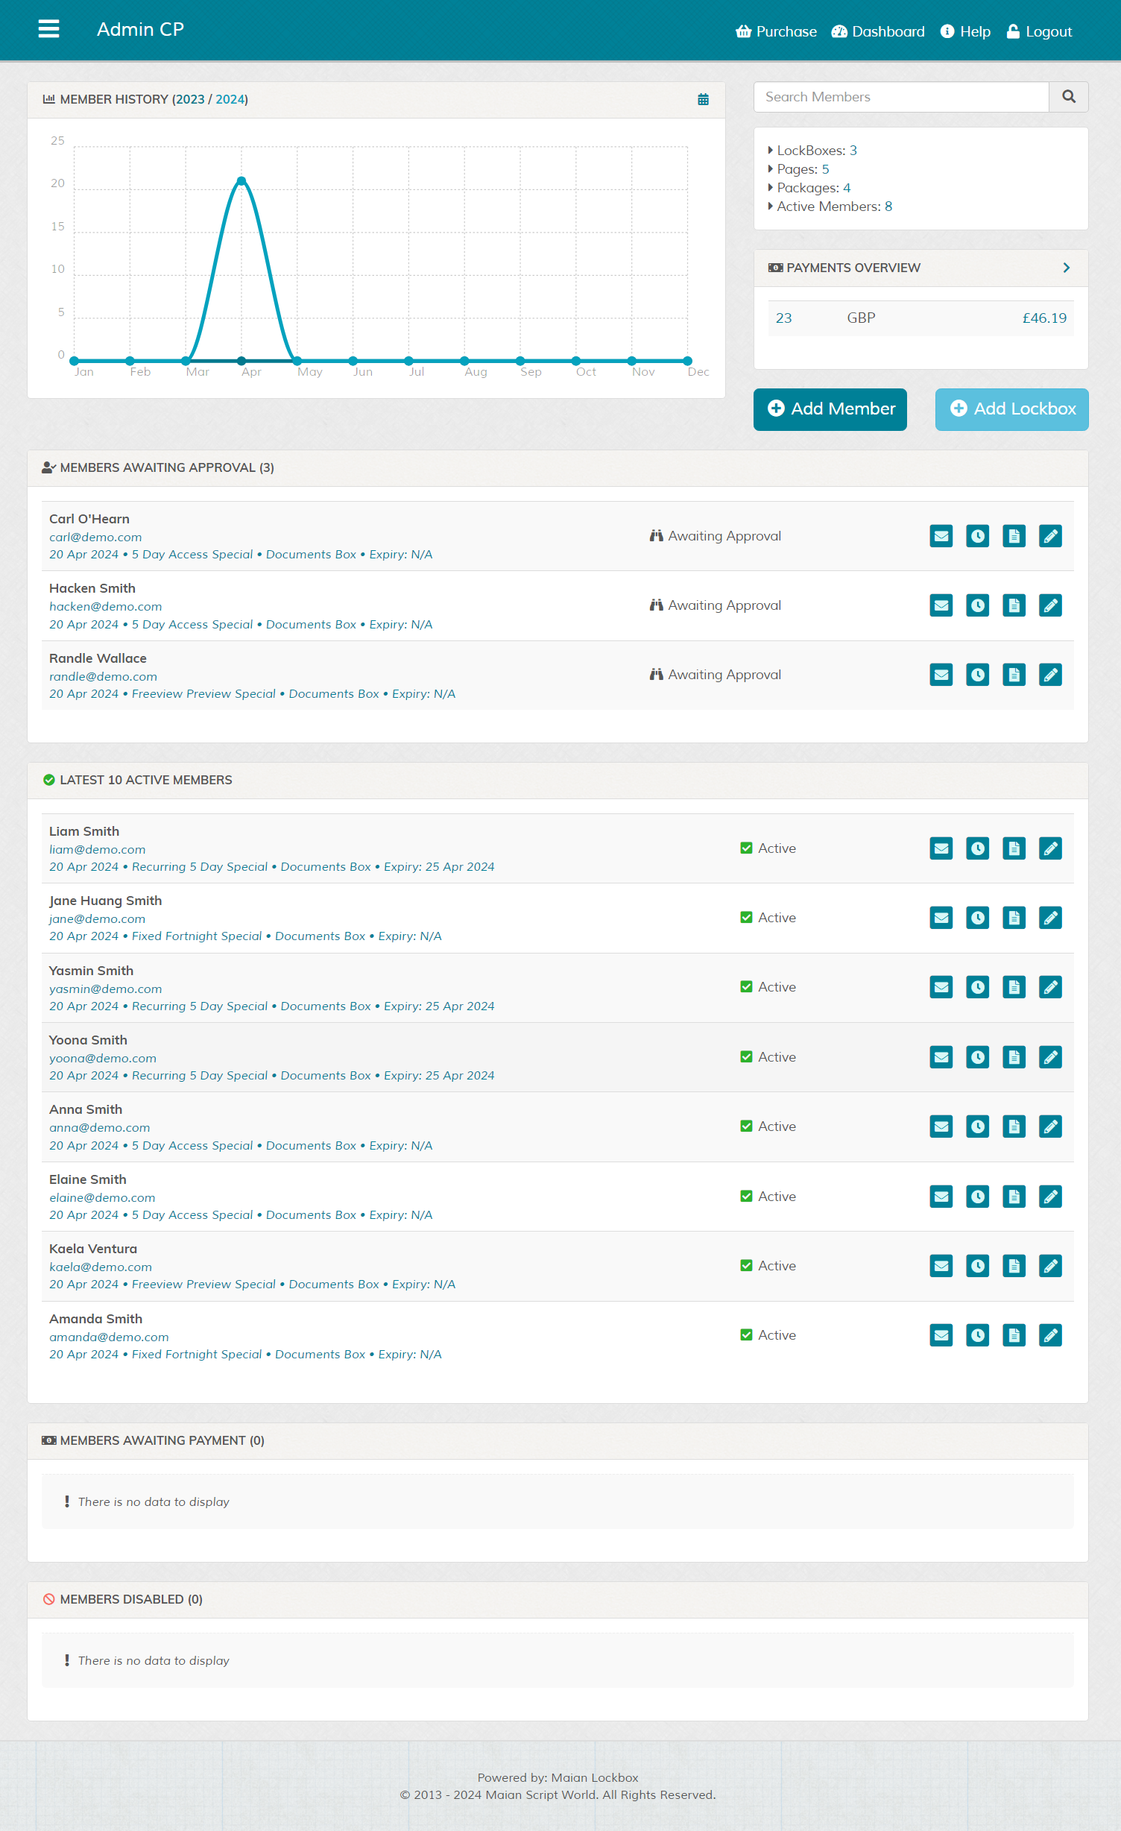Click pencil edit icon for Amanda Smith
Screen dimensions: 1121x1831
click(x=1049, y=1335)
